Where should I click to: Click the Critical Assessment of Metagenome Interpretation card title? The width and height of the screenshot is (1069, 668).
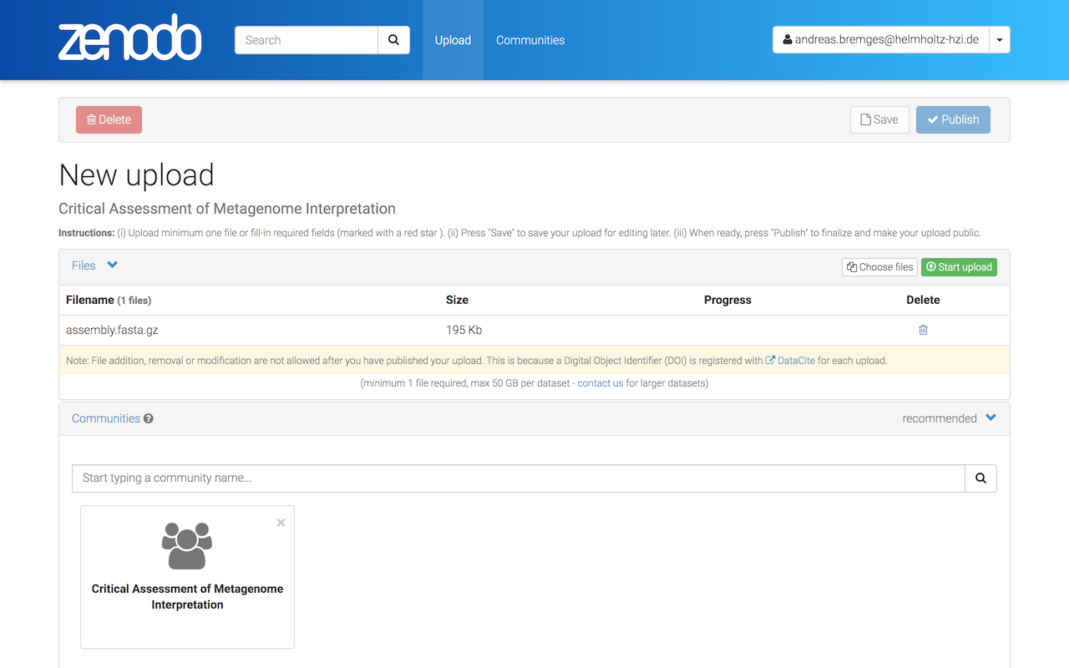point(187,597)
